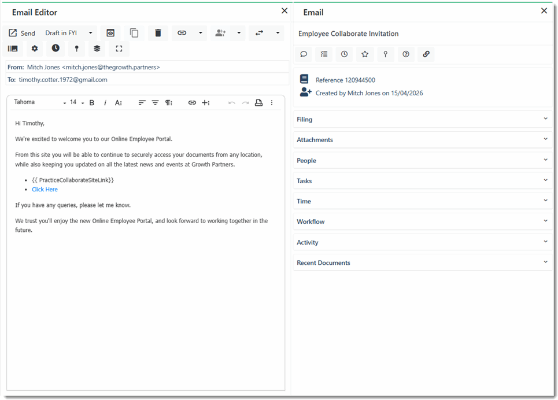Click the insert plus icon in formatting bar
558x400 pixels.
coord(206,103)
